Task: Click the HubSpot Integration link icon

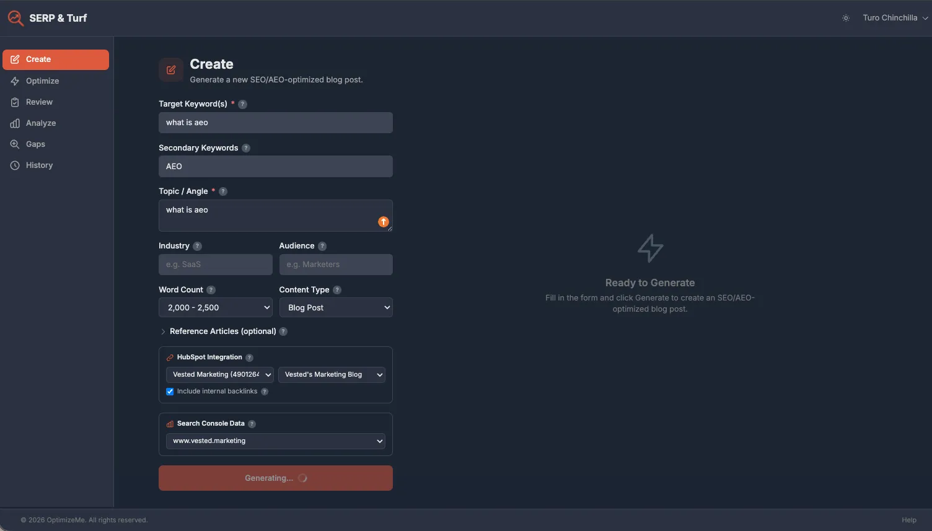Action: tap(169, 357)
